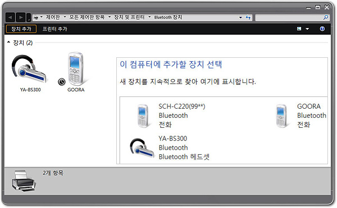Screen dimensions: 337x208
Task: Click the magnifier search icon
Action: tap(326, 17)
